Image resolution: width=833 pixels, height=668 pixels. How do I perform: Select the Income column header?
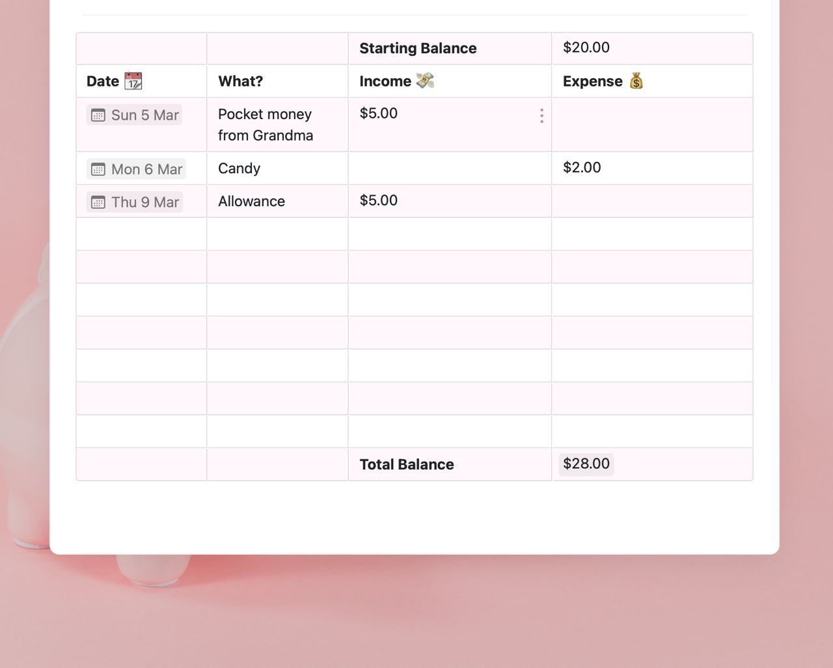coord(387,81)
